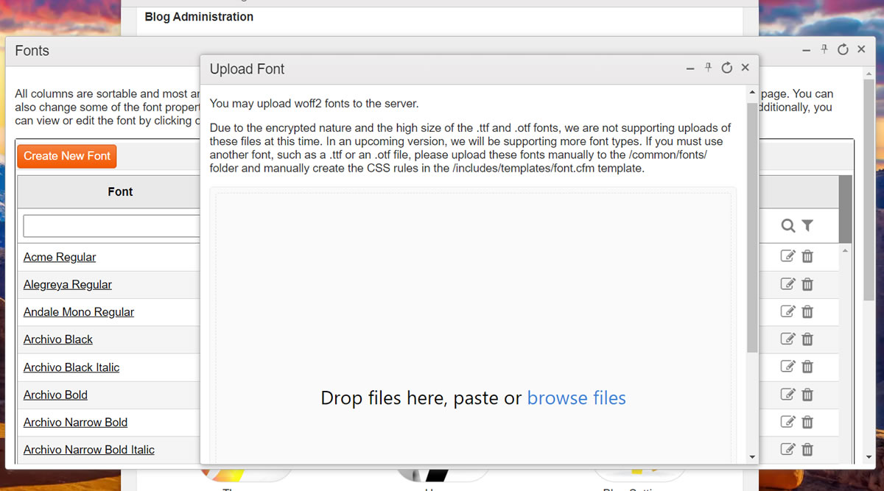Refresh the Upload Font window
Image resolution: width=884 pixels, height=491 pixels.
(726, 68)
